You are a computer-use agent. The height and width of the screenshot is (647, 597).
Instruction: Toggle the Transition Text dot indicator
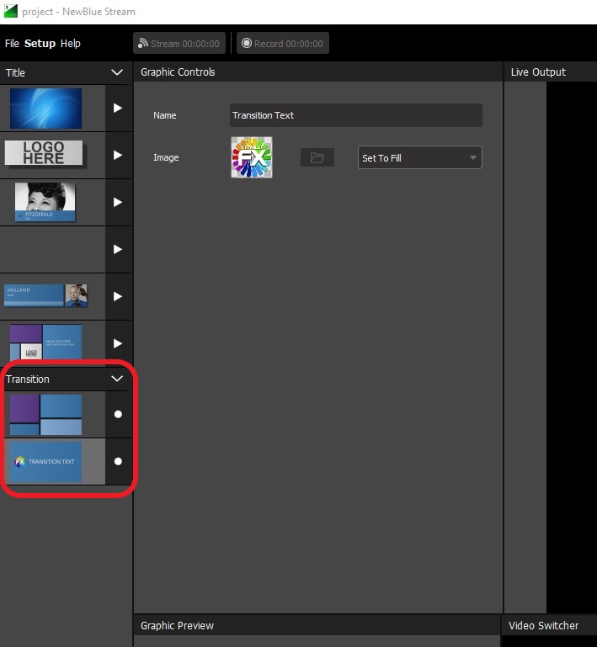118,461
